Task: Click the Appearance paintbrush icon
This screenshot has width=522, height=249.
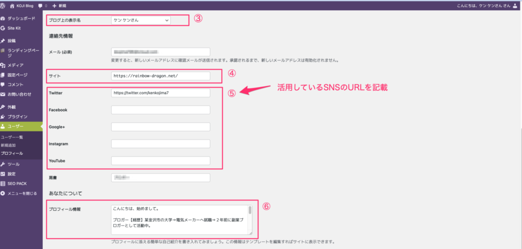Action: tap(3, 107)
